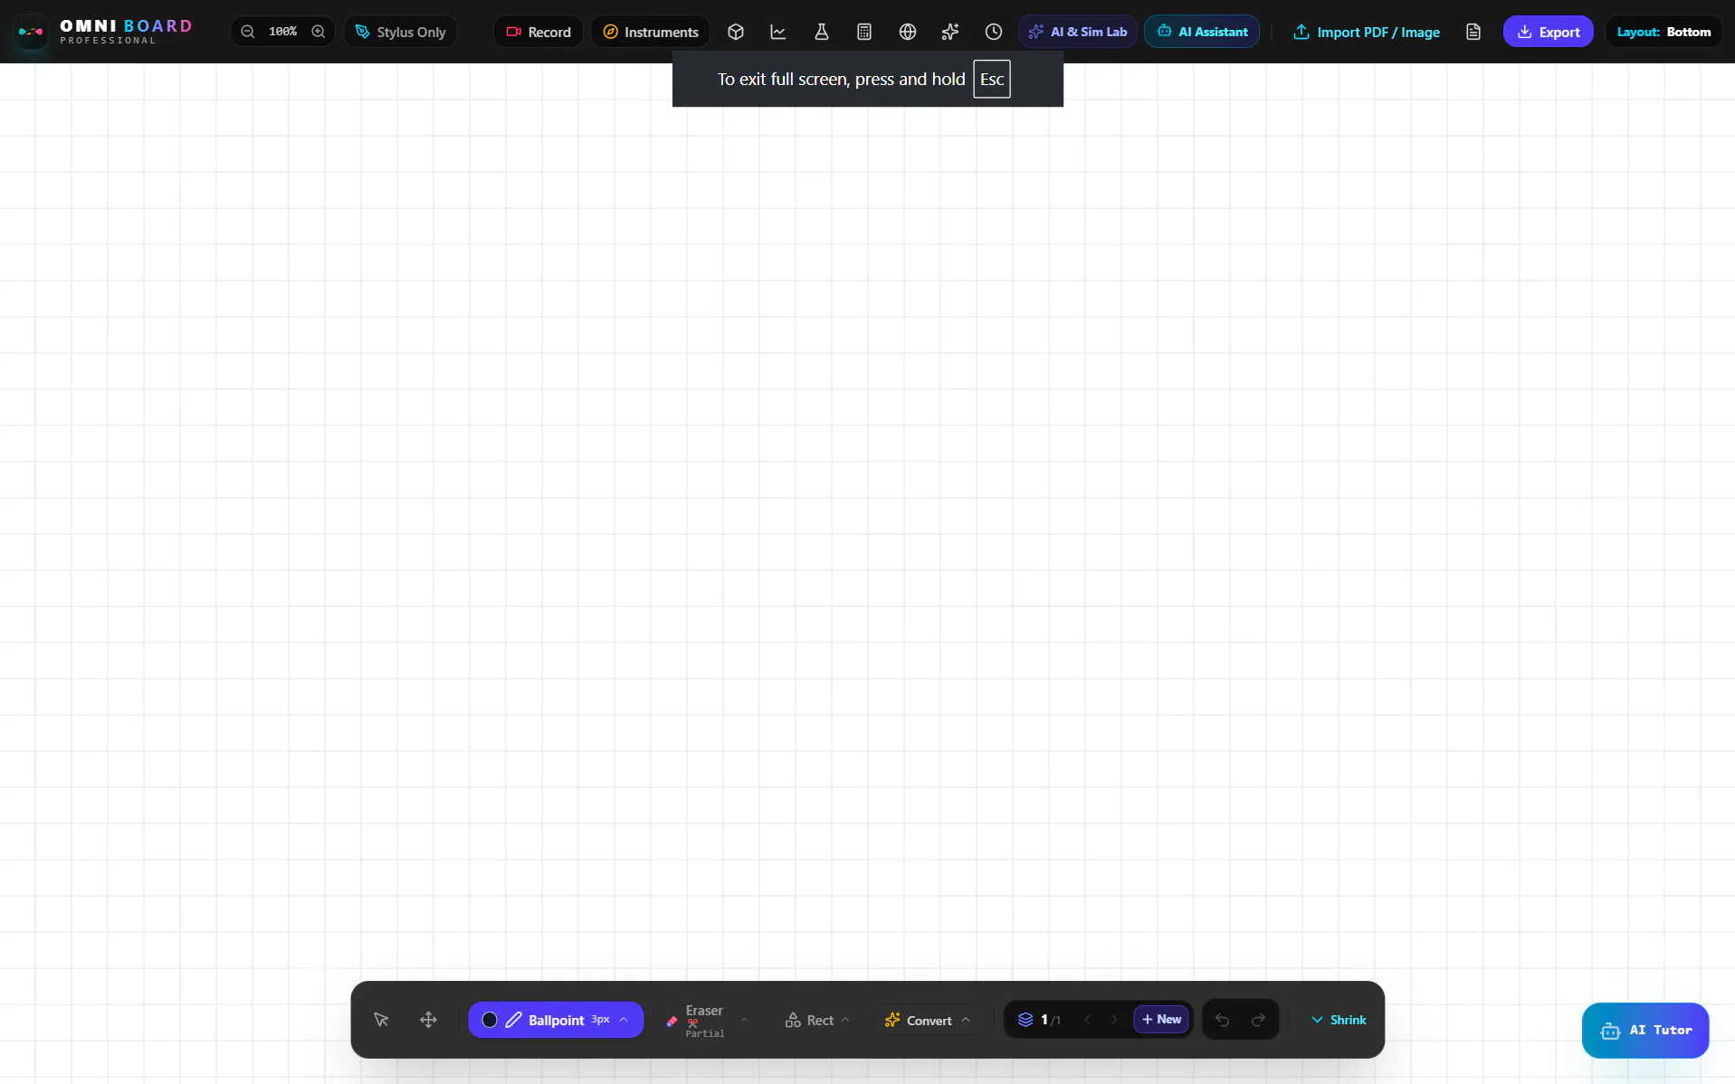Viewport: 1735px width, 1084px height.
Task: Open the AI Tutor chat button
Action: (x=1645, y=1031)
